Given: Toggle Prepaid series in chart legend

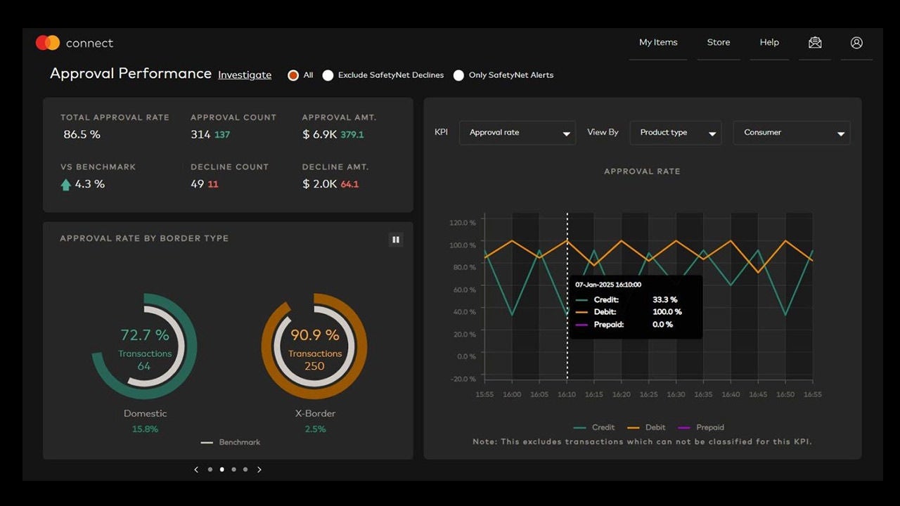Looking at the screenshot, I should pos(700,427).
